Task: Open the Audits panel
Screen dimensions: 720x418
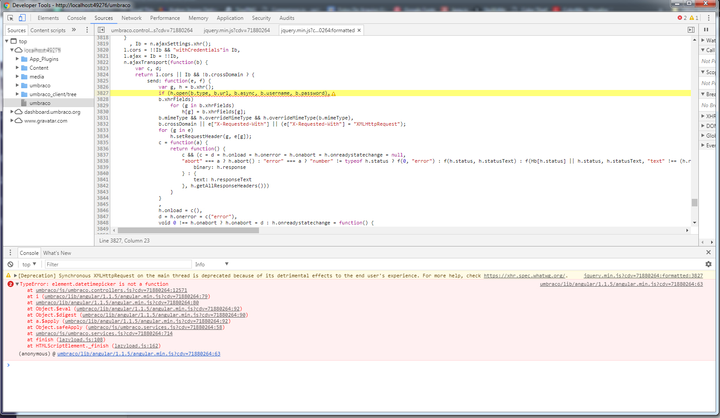Action: (287, 18)
